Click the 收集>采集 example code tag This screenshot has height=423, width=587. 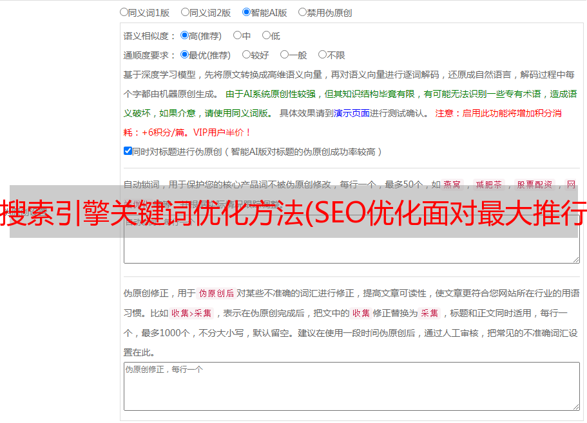(191, 313)
